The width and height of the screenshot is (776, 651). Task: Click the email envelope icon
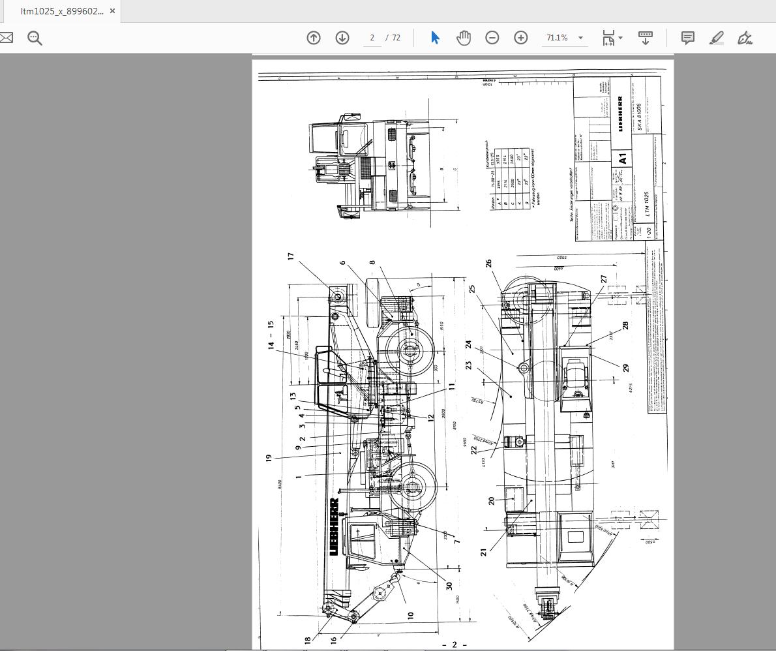tap(5, 38)
